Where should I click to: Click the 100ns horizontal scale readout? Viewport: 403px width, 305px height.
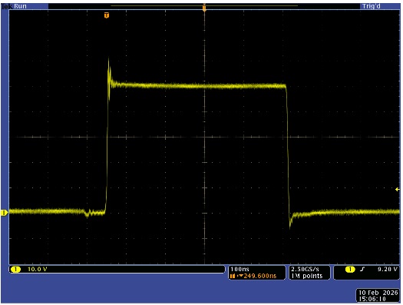[239, 269]
